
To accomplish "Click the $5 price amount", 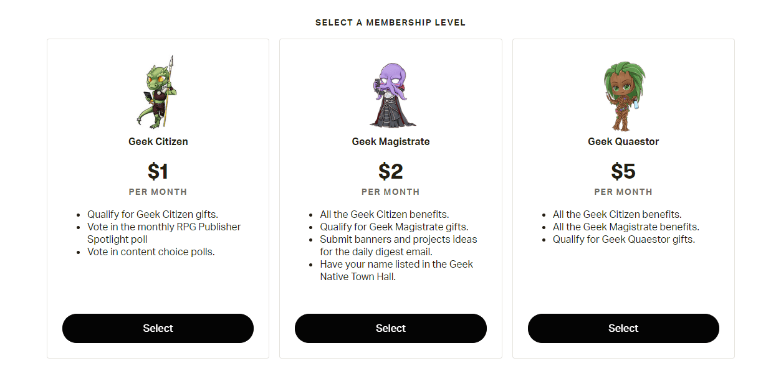I will (x=623, y=171).
